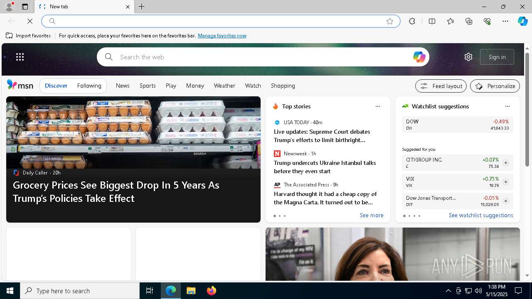Click taskbar Type here to search box
Viewport: 532px width, 299px height.
tap(80, 291)
